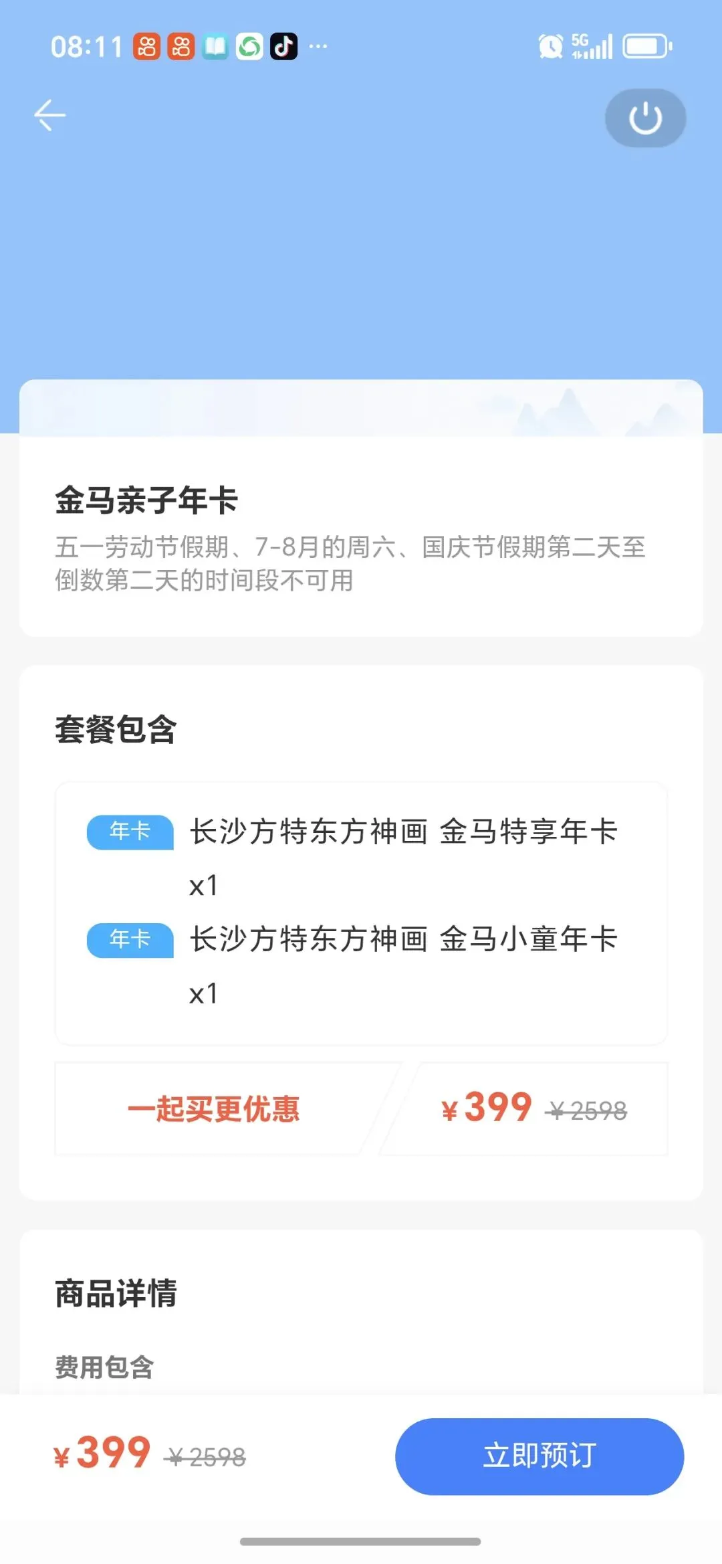Image resolution: width=722 pixels, height=1564 pixels.
Task: Tap the alarm clock status icon
Action: pos(550,46)
